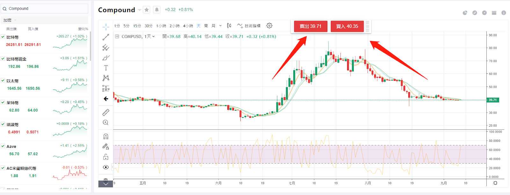Choose the pitchfork drawing tool
This screenshot has width=510, height=195.
pyautogui.click(x=106, y=47)
